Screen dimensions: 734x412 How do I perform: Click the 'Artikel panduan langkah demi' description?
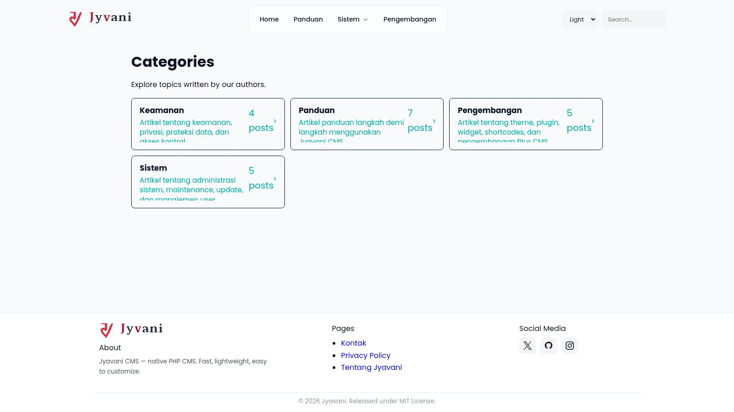click(x=351, y=130)
